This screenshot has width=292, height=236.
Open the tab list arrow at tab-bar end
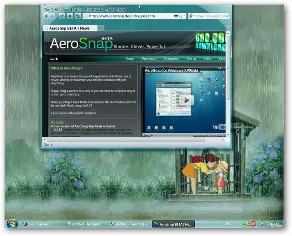pos(228,28)
